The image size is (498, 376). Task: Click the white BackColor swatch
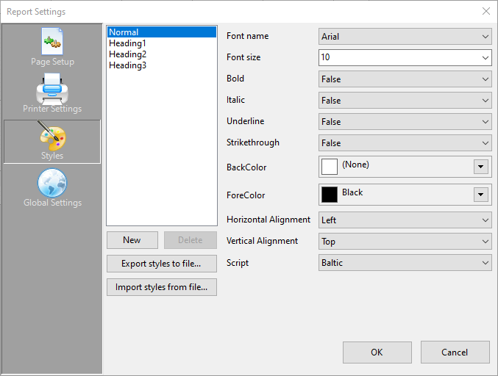(330, 167)
